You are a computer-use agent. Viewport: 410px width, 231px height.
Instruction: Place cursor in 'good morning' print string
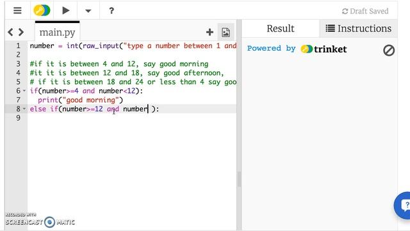click(x=90, y=100)
